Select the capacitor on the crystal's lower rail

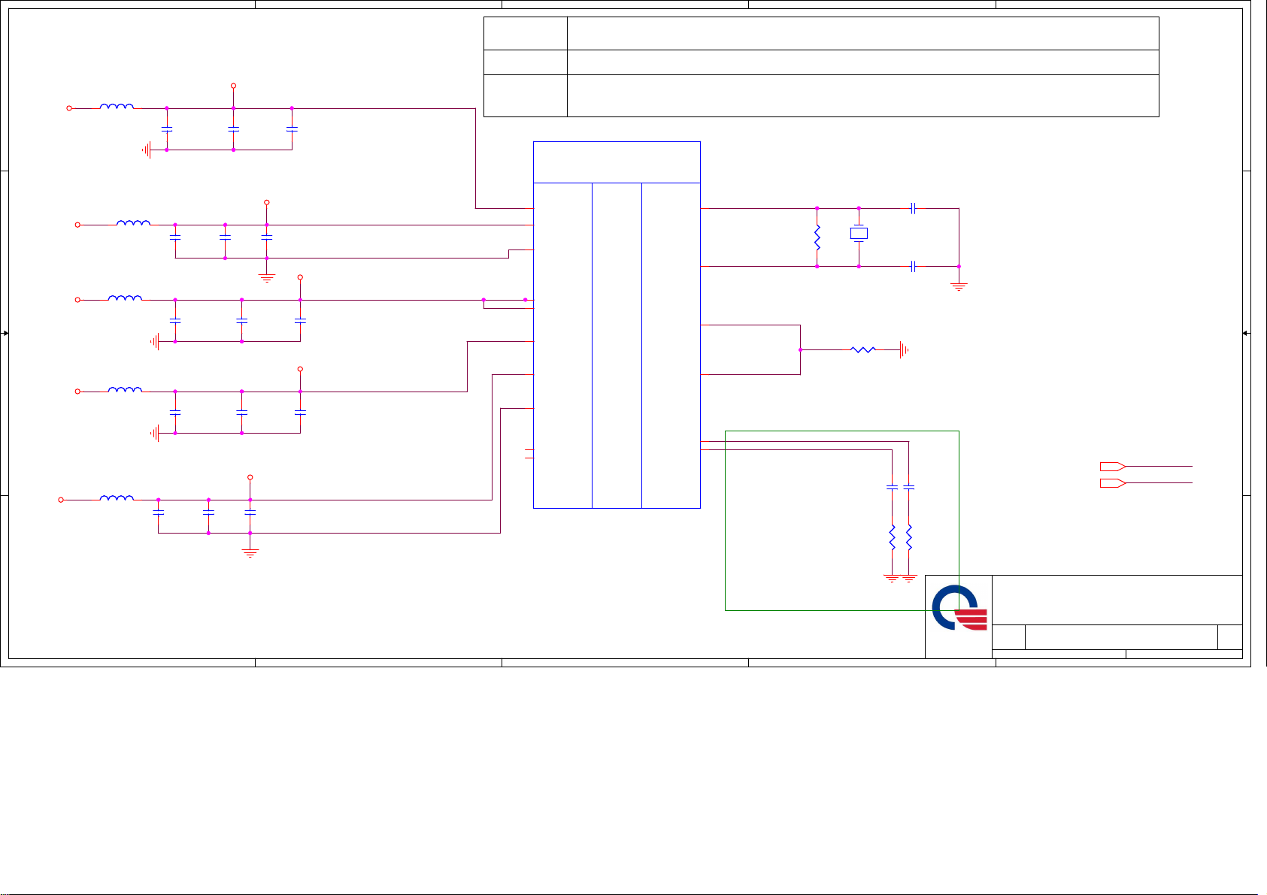(x=912, y=266)
